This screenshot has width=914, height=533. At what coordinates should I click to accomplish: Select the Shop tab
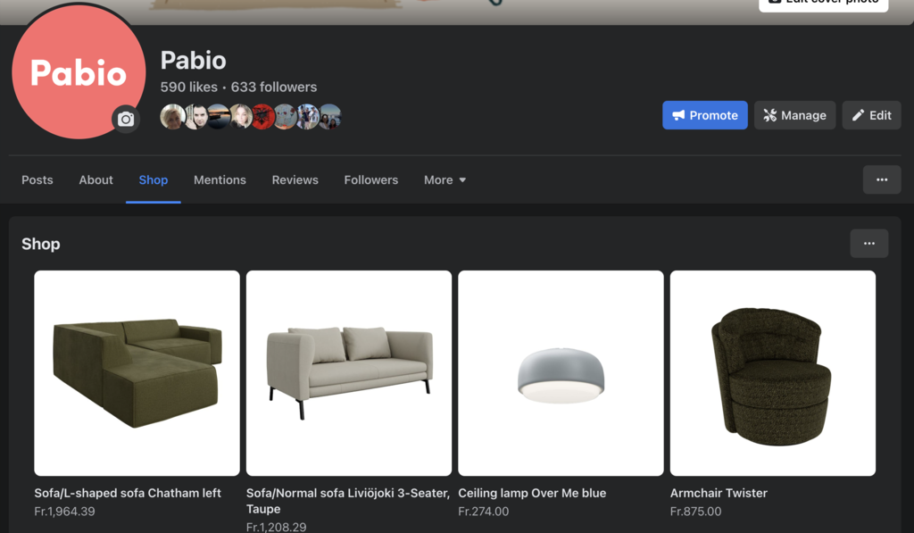pyautogui.click(x=154, y=179)
